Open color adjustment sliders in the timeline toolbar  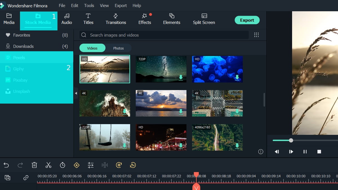click(x=91, y=165)
